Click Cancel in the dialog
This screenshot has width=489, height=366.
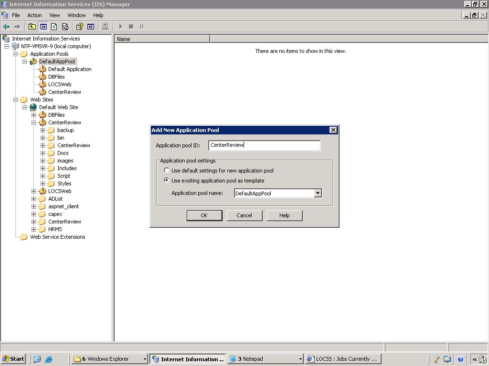244,215
